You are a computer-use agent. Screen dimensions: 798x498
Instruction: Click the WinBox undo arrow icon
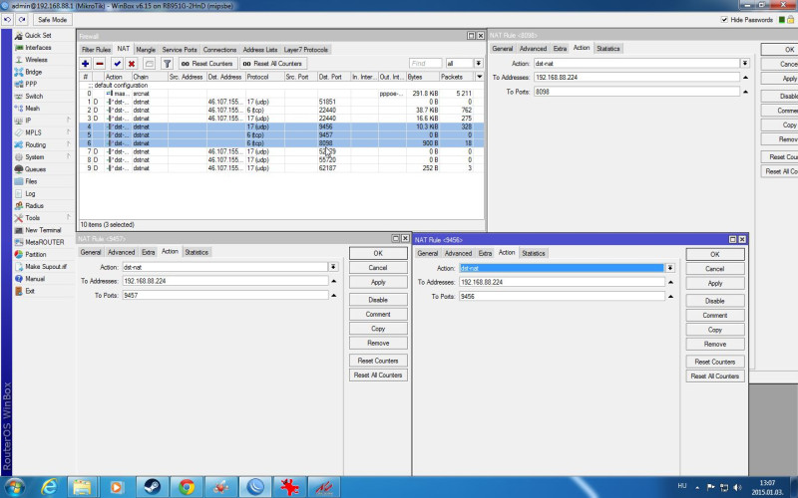pyautogui.click(x=7, y=19)
